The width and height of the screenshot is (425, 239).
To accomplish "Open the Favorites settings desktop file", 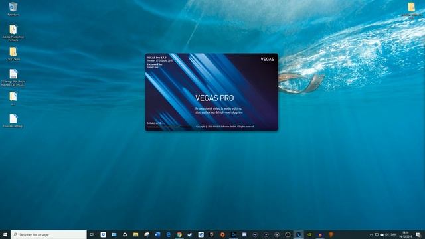I will 13,121.
